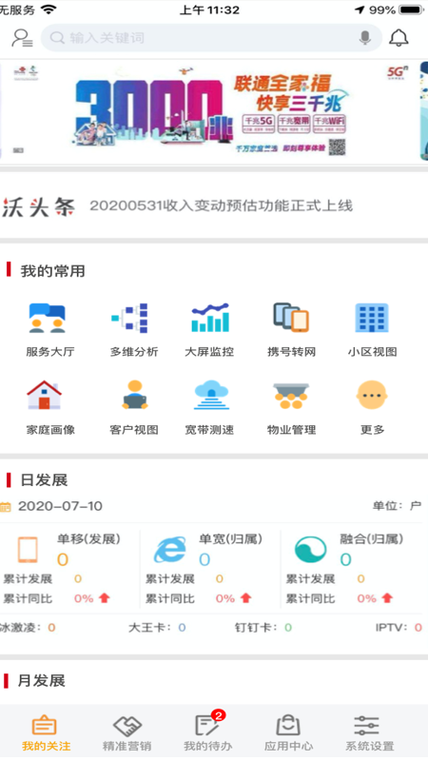Launch the 大屏监控 monitoring icon
Screen dimensions: 428x761
210,319
